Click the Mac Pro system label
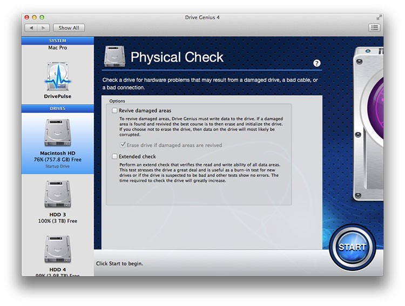This screenshot has height=306, width=405. (58, 48)
